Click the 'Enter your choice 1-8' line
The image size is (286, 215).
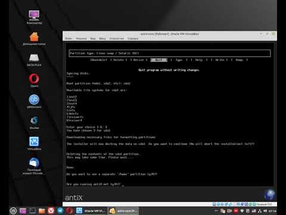click(x=87, y=127)
